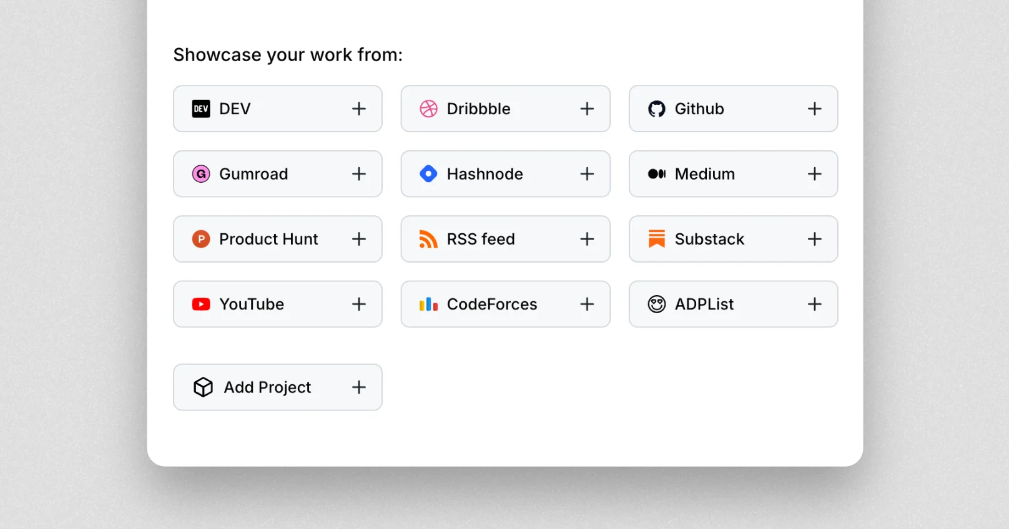Add the Medium integration with its plus button
Viewport: 1009px width, 529px height.
pos(815,174)
